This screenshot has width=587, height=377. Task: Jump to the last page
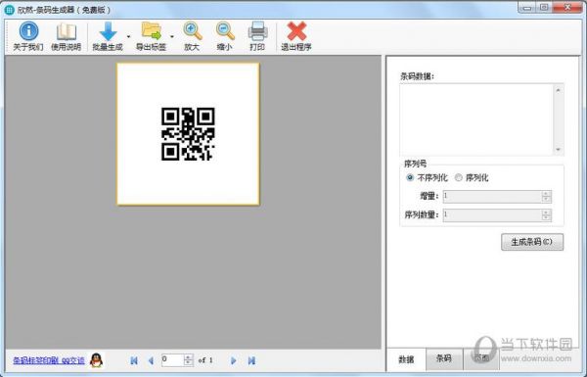tap(251, 360)
